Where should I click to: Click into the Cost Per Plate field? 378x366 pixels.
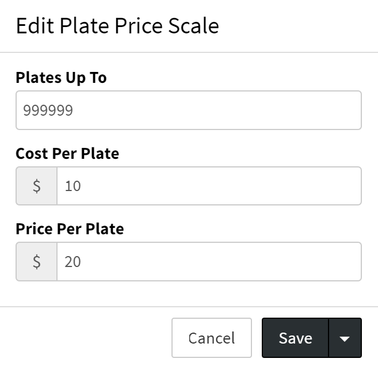208,186
